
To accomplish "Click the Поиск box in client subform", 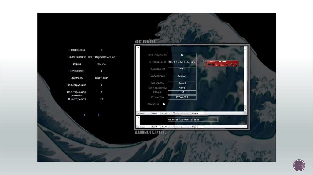I will tap(198, 127).
